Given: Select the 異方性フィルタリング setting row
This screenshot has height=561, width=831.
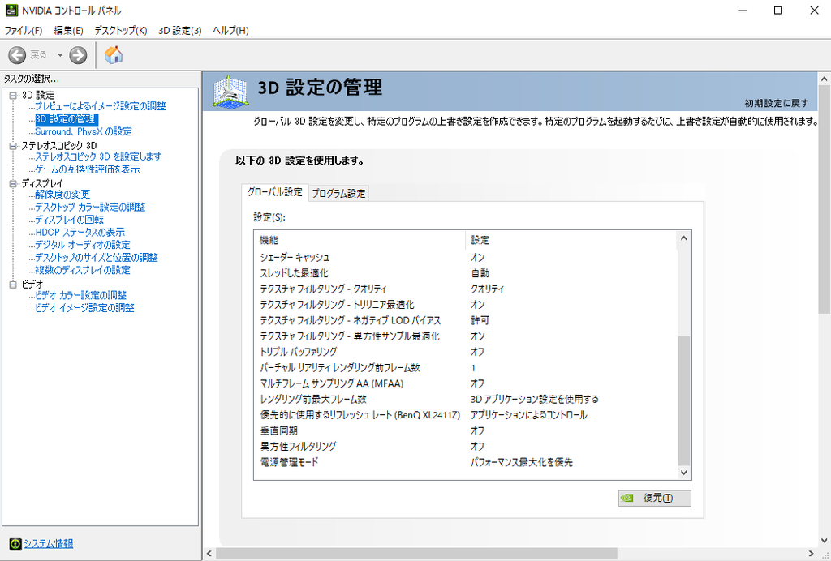Looking at the screenshot, I should pos(465,446).
